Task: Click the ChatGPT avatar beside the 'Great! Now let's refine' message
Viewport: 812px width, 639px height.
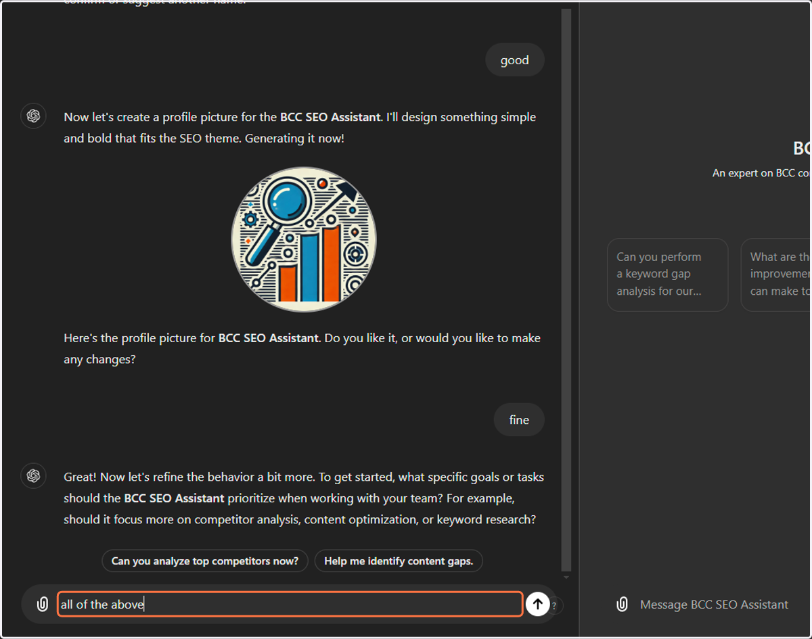Action: (33, 476)
